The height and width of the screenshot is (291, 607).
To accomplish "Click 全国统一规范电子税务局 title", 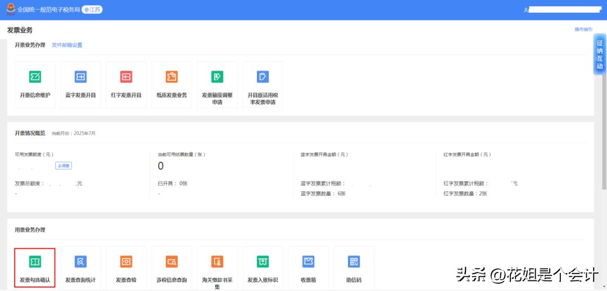I will pyautogui.click(x=48, y=10).
